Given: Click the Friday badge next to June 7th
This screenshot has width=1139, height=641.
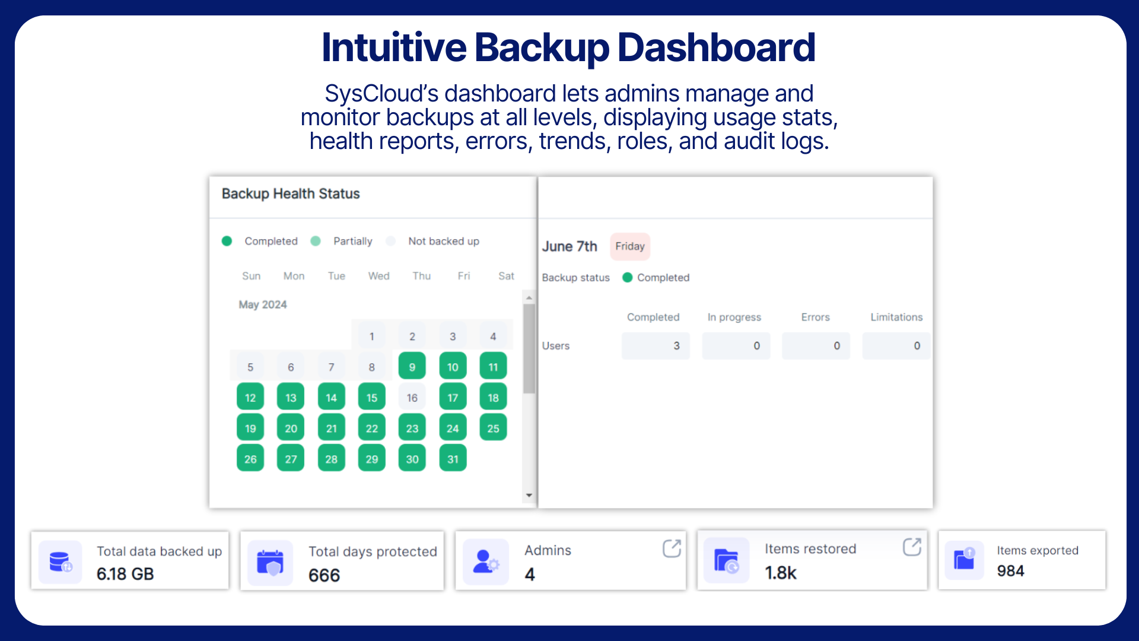Looking at the screenshot, I should (x=629, y=246).
